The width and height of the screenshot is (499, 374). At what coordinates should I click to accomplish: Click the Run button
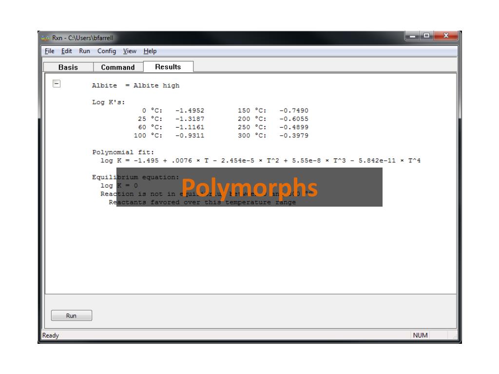(71, 316)
